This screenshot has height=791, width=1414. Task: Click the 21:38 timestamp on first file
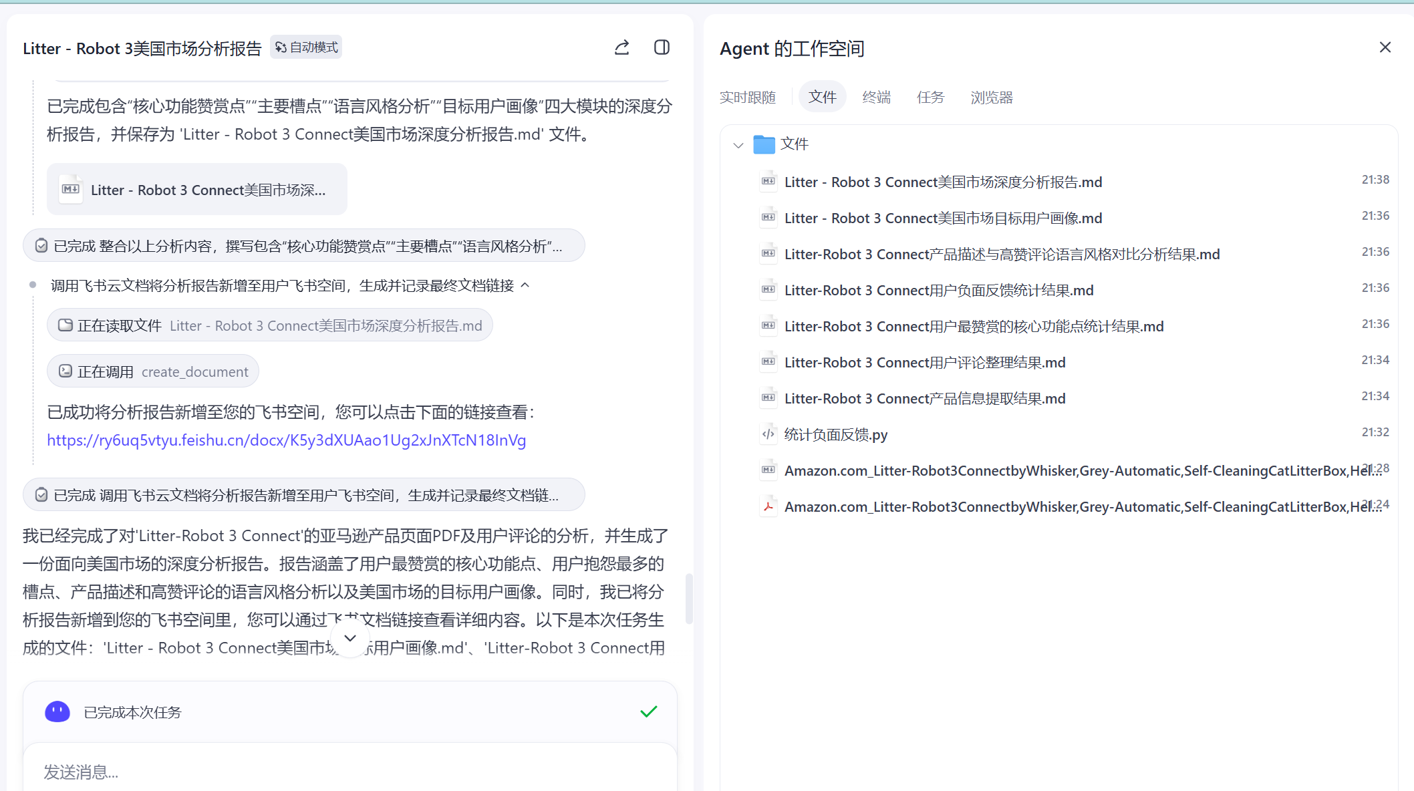(1375, 180)
